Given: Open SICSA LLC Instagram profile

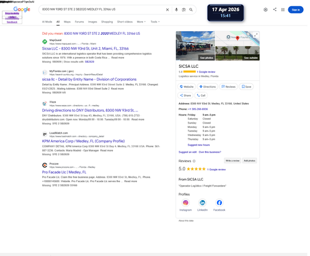Looking at the screenshot, I should click(185, 203).
